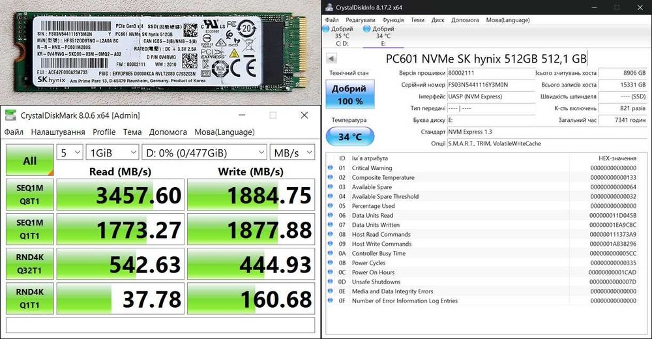
Task: Click the green All benchmark button
Action: (x=30, y=160)
